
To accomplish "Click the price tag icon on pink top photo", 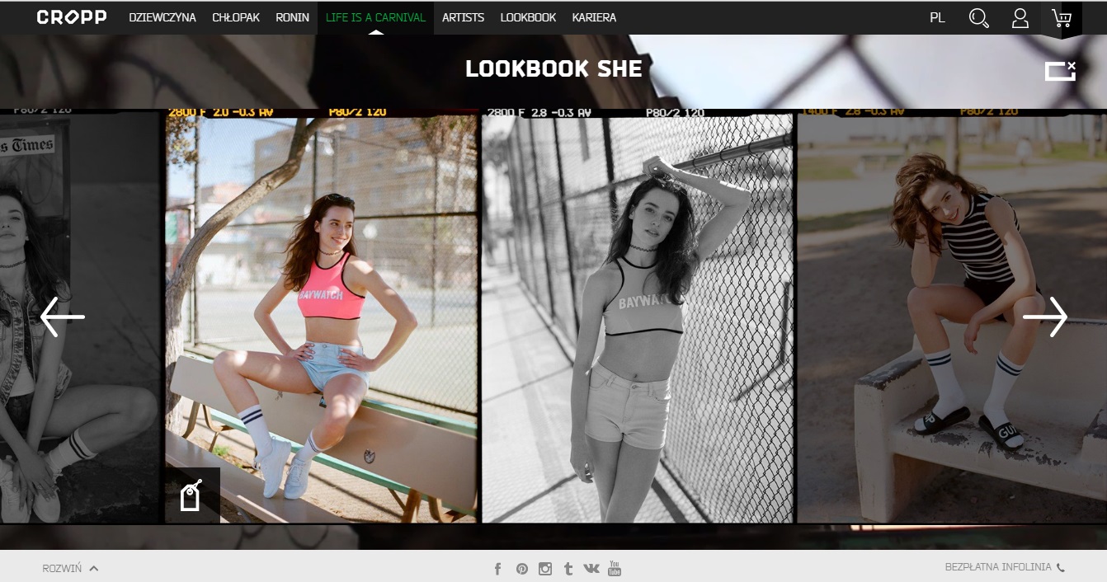I will 192,495.
